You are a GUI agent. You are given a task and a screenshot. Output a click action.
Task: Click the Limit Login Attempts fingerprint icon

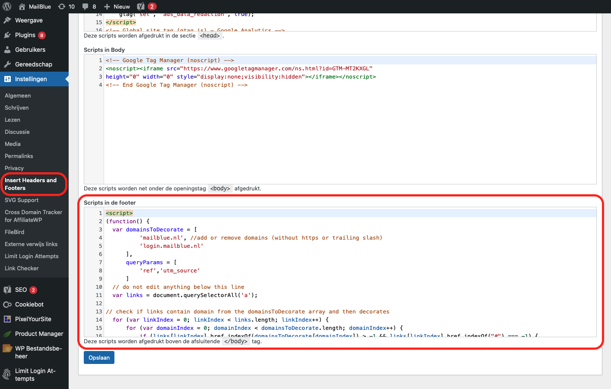pos(7,374)
